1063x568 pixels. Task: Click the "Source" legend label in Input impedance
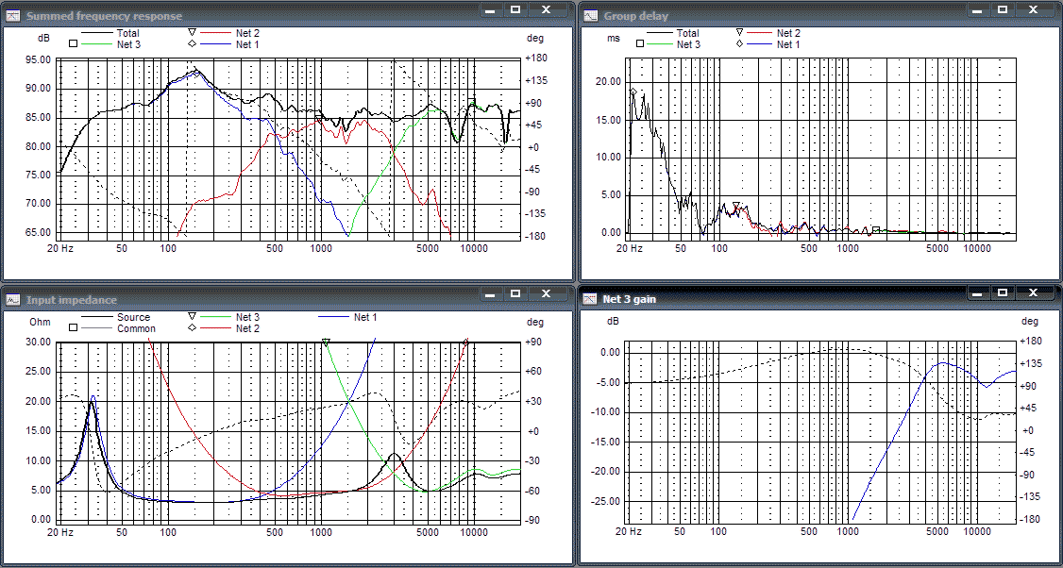133,317
